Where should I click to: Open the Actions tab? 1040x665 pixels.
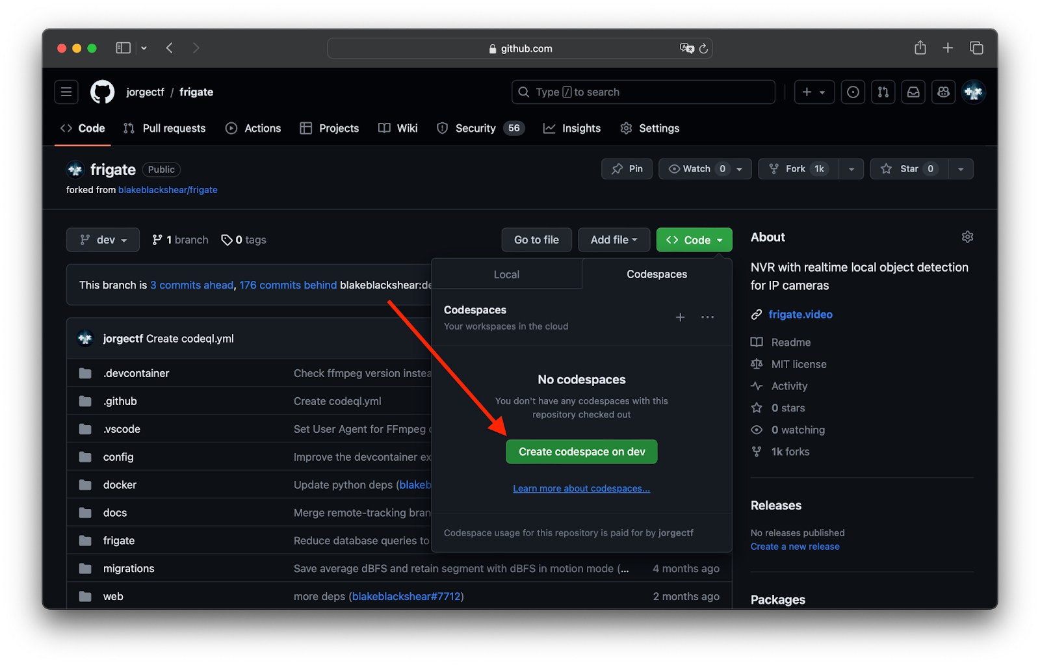253,129
